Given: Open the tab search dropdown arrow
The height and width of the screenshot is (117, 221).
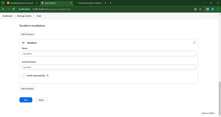Looking at the screenshot, I should tap(3, 3).
